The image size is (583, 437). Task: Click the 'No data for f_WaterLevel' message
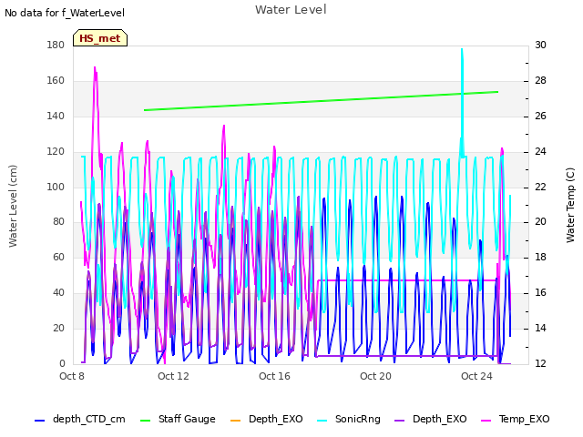pos(65,13)
